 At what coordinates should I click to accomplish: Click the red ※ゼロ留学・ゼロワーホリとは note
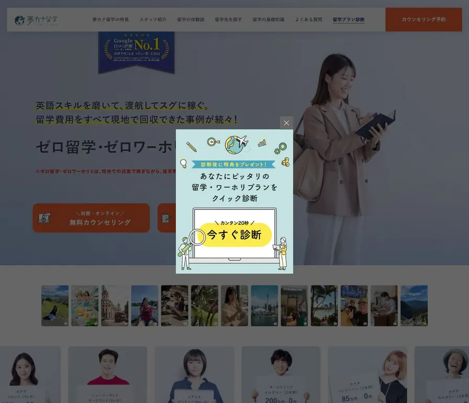pos(106,171)
